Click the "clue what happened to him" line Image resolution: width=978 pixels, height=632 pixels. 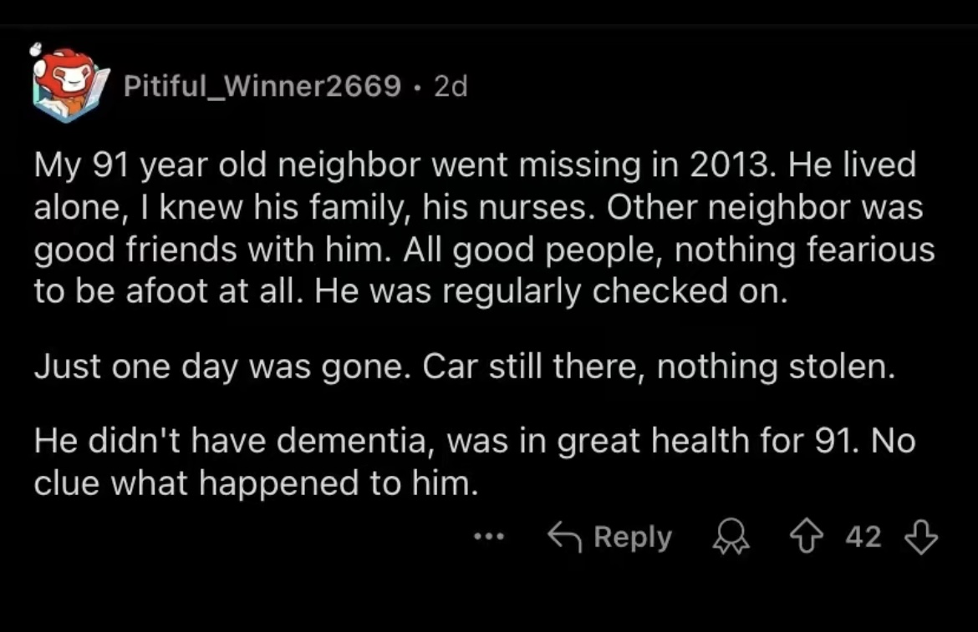(x=256, y=484)
